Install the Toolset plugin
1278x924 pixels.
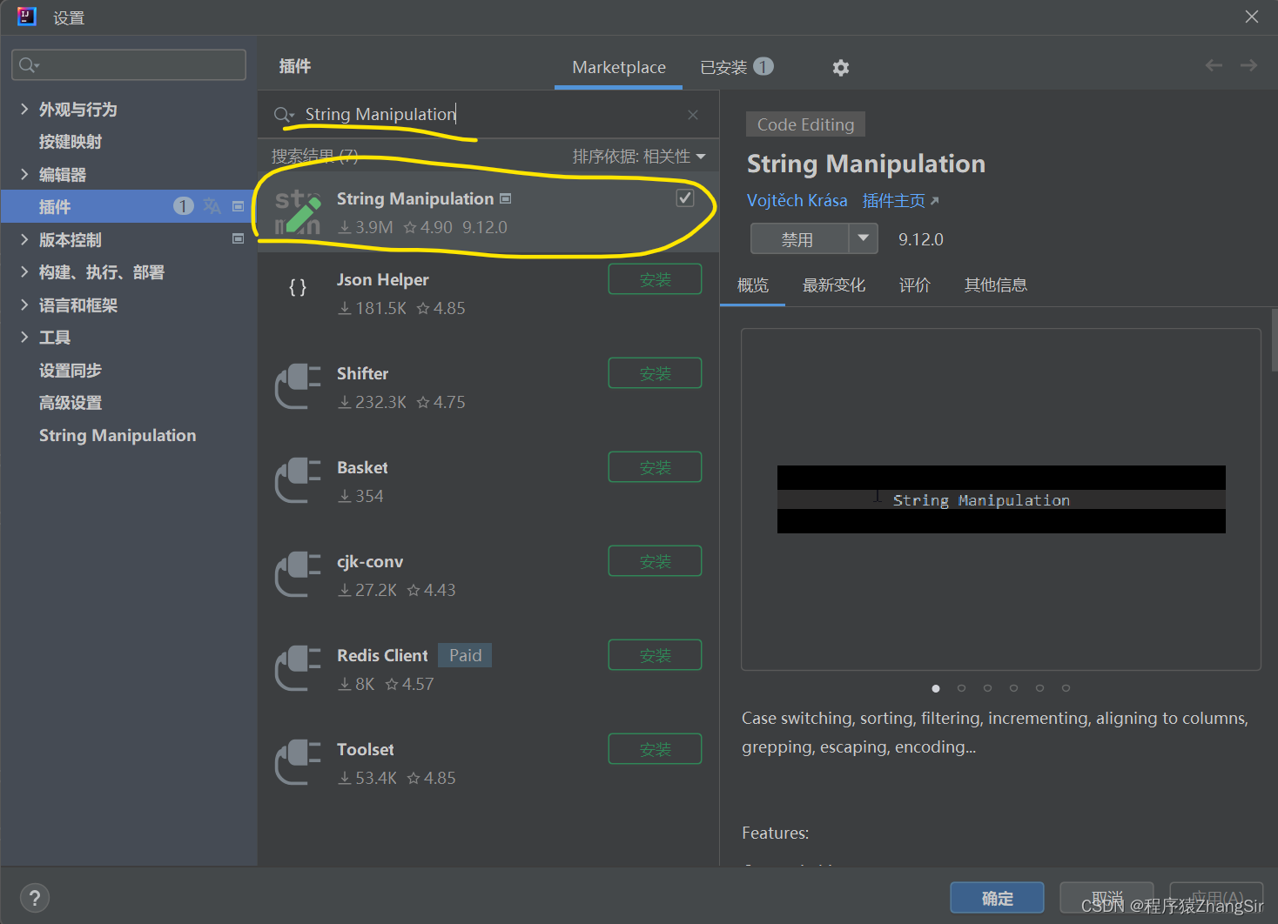(655, 749)
